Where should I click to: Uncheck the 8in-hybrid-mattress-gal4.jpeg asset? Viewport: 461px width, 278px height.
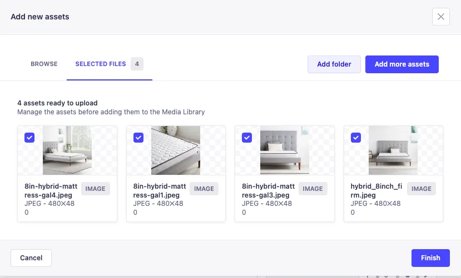click(29, 138)
